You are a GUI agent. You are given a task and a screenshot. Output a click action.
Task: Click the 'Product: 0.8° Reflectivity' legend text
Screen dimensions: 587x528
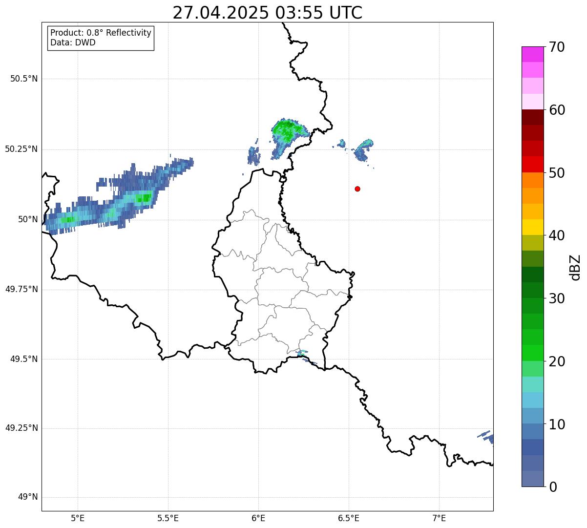101,33
